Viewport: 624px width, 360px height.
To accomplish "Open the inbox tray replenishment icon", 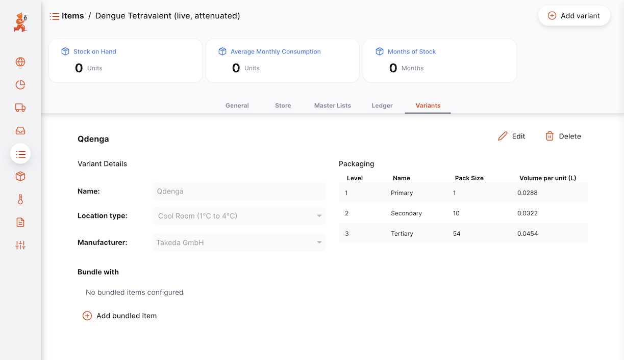I will 20,131.
